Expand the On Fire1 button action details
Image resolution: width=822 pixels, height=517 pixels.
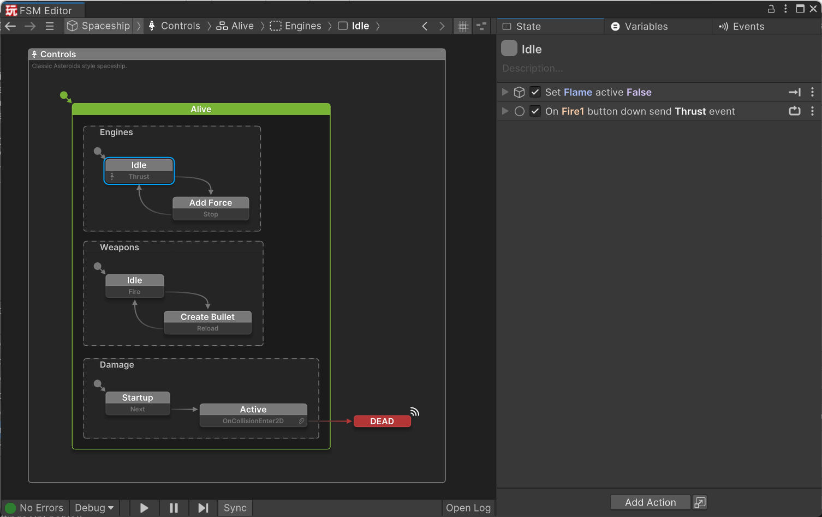coord(505,111)
